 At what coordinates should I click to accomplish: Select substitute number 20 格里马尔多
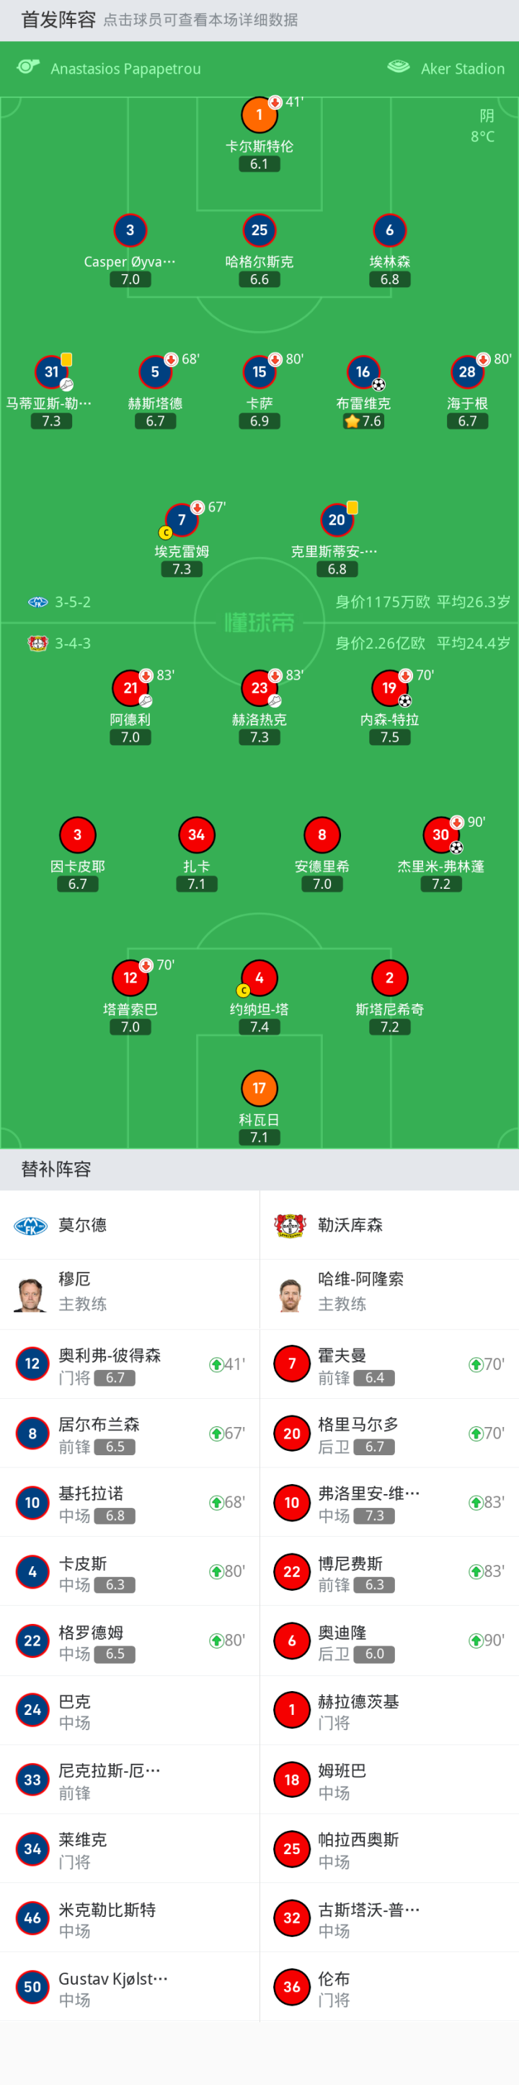(292, 1434)
